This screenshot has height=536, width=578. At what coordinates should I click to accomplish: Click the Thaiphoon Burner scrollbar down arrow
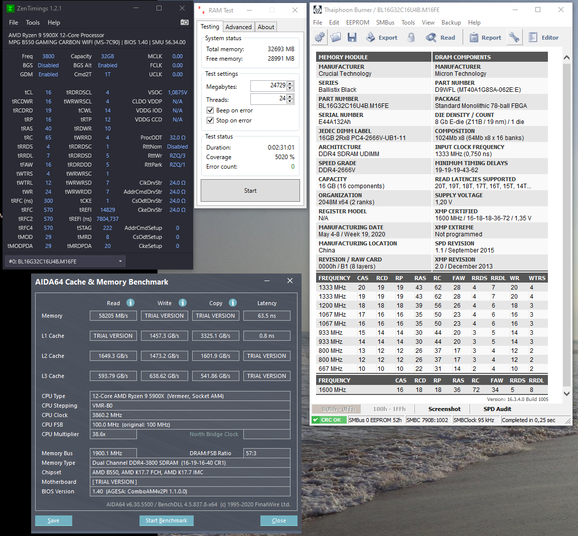[x=566, y=393]
